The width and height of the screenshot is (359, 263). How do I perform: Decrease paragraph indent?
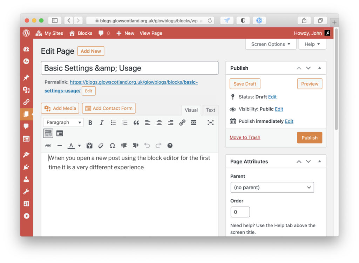point(124,146)
